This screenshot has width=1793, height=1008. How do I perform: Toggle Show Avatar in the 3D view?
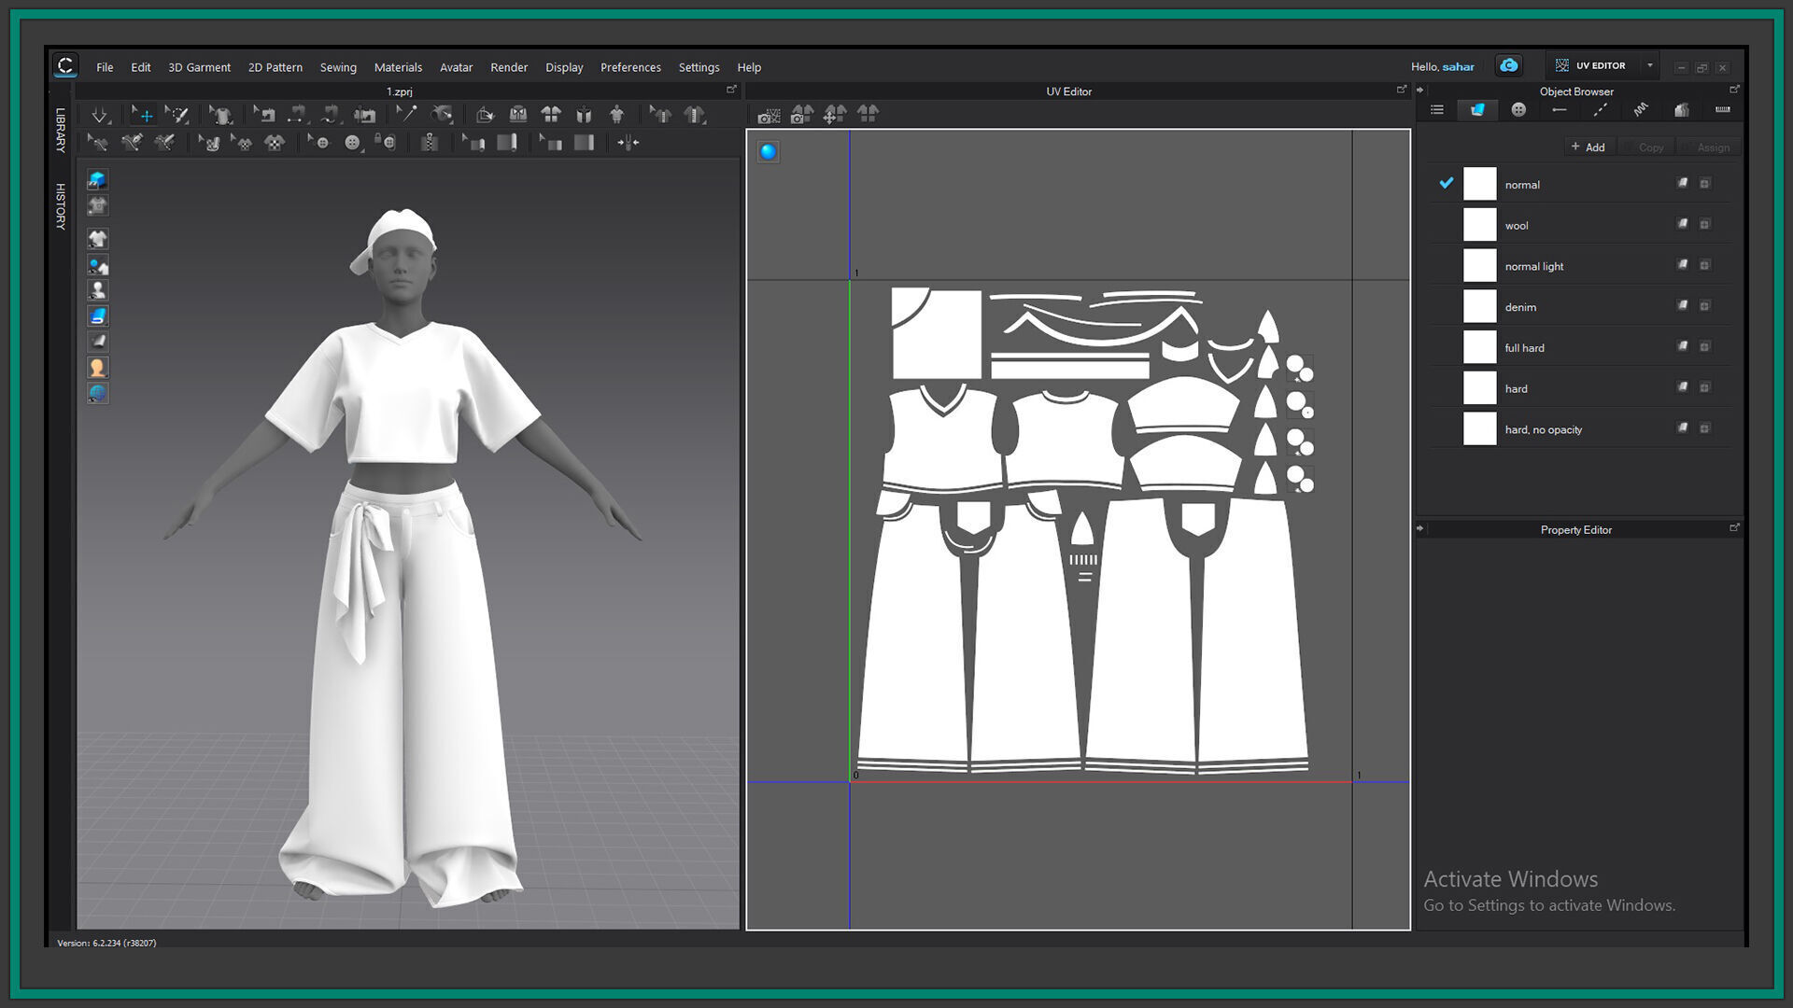tap(98, 290)
